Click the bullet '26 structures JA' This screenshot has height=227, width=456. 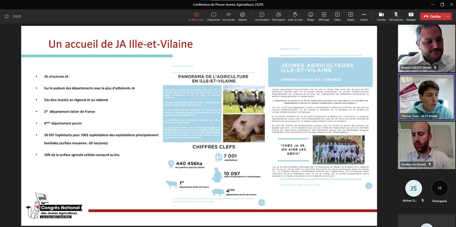tap(56, 76)
